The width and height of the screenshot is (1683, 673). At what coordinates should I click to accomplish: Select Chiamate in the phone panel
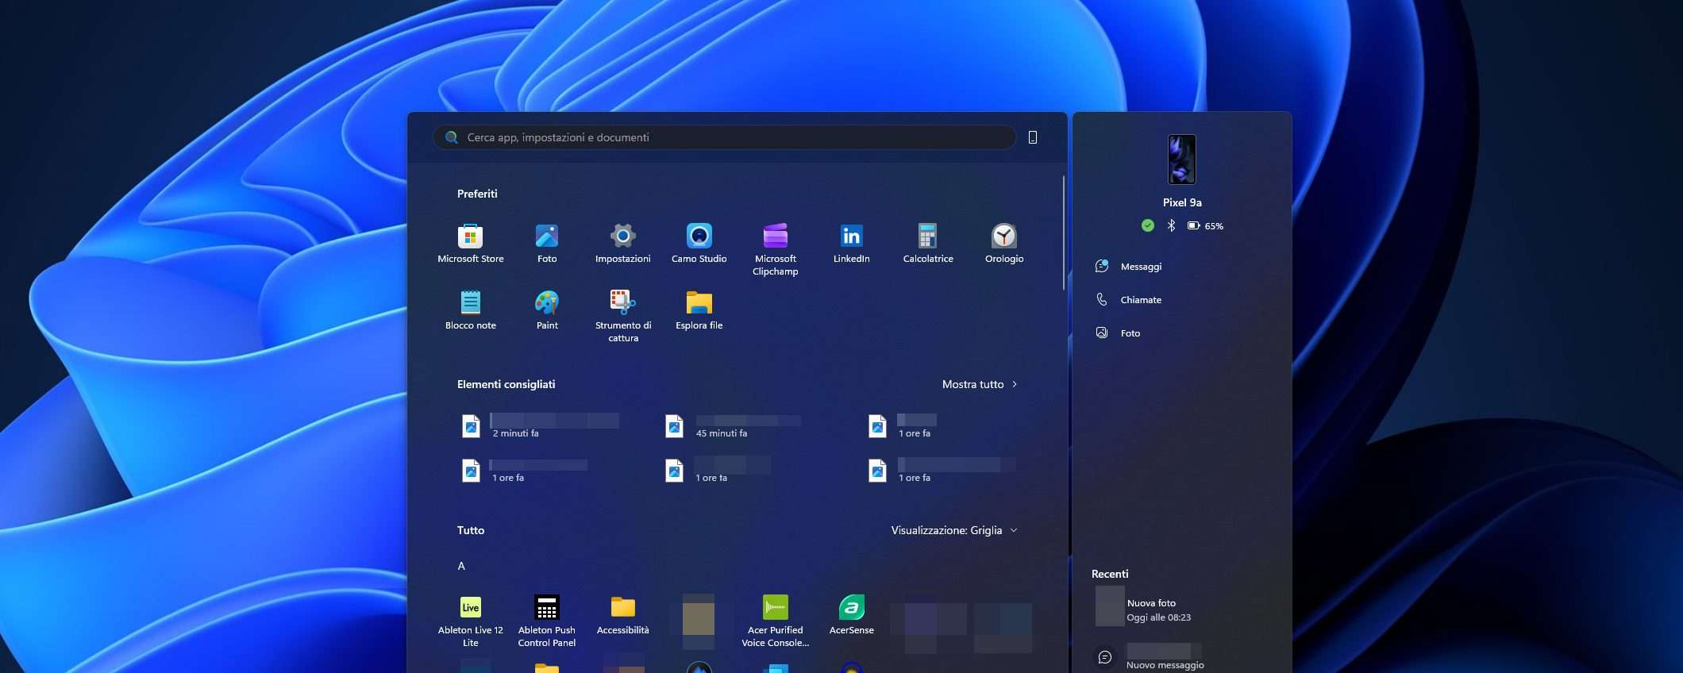1140,300
